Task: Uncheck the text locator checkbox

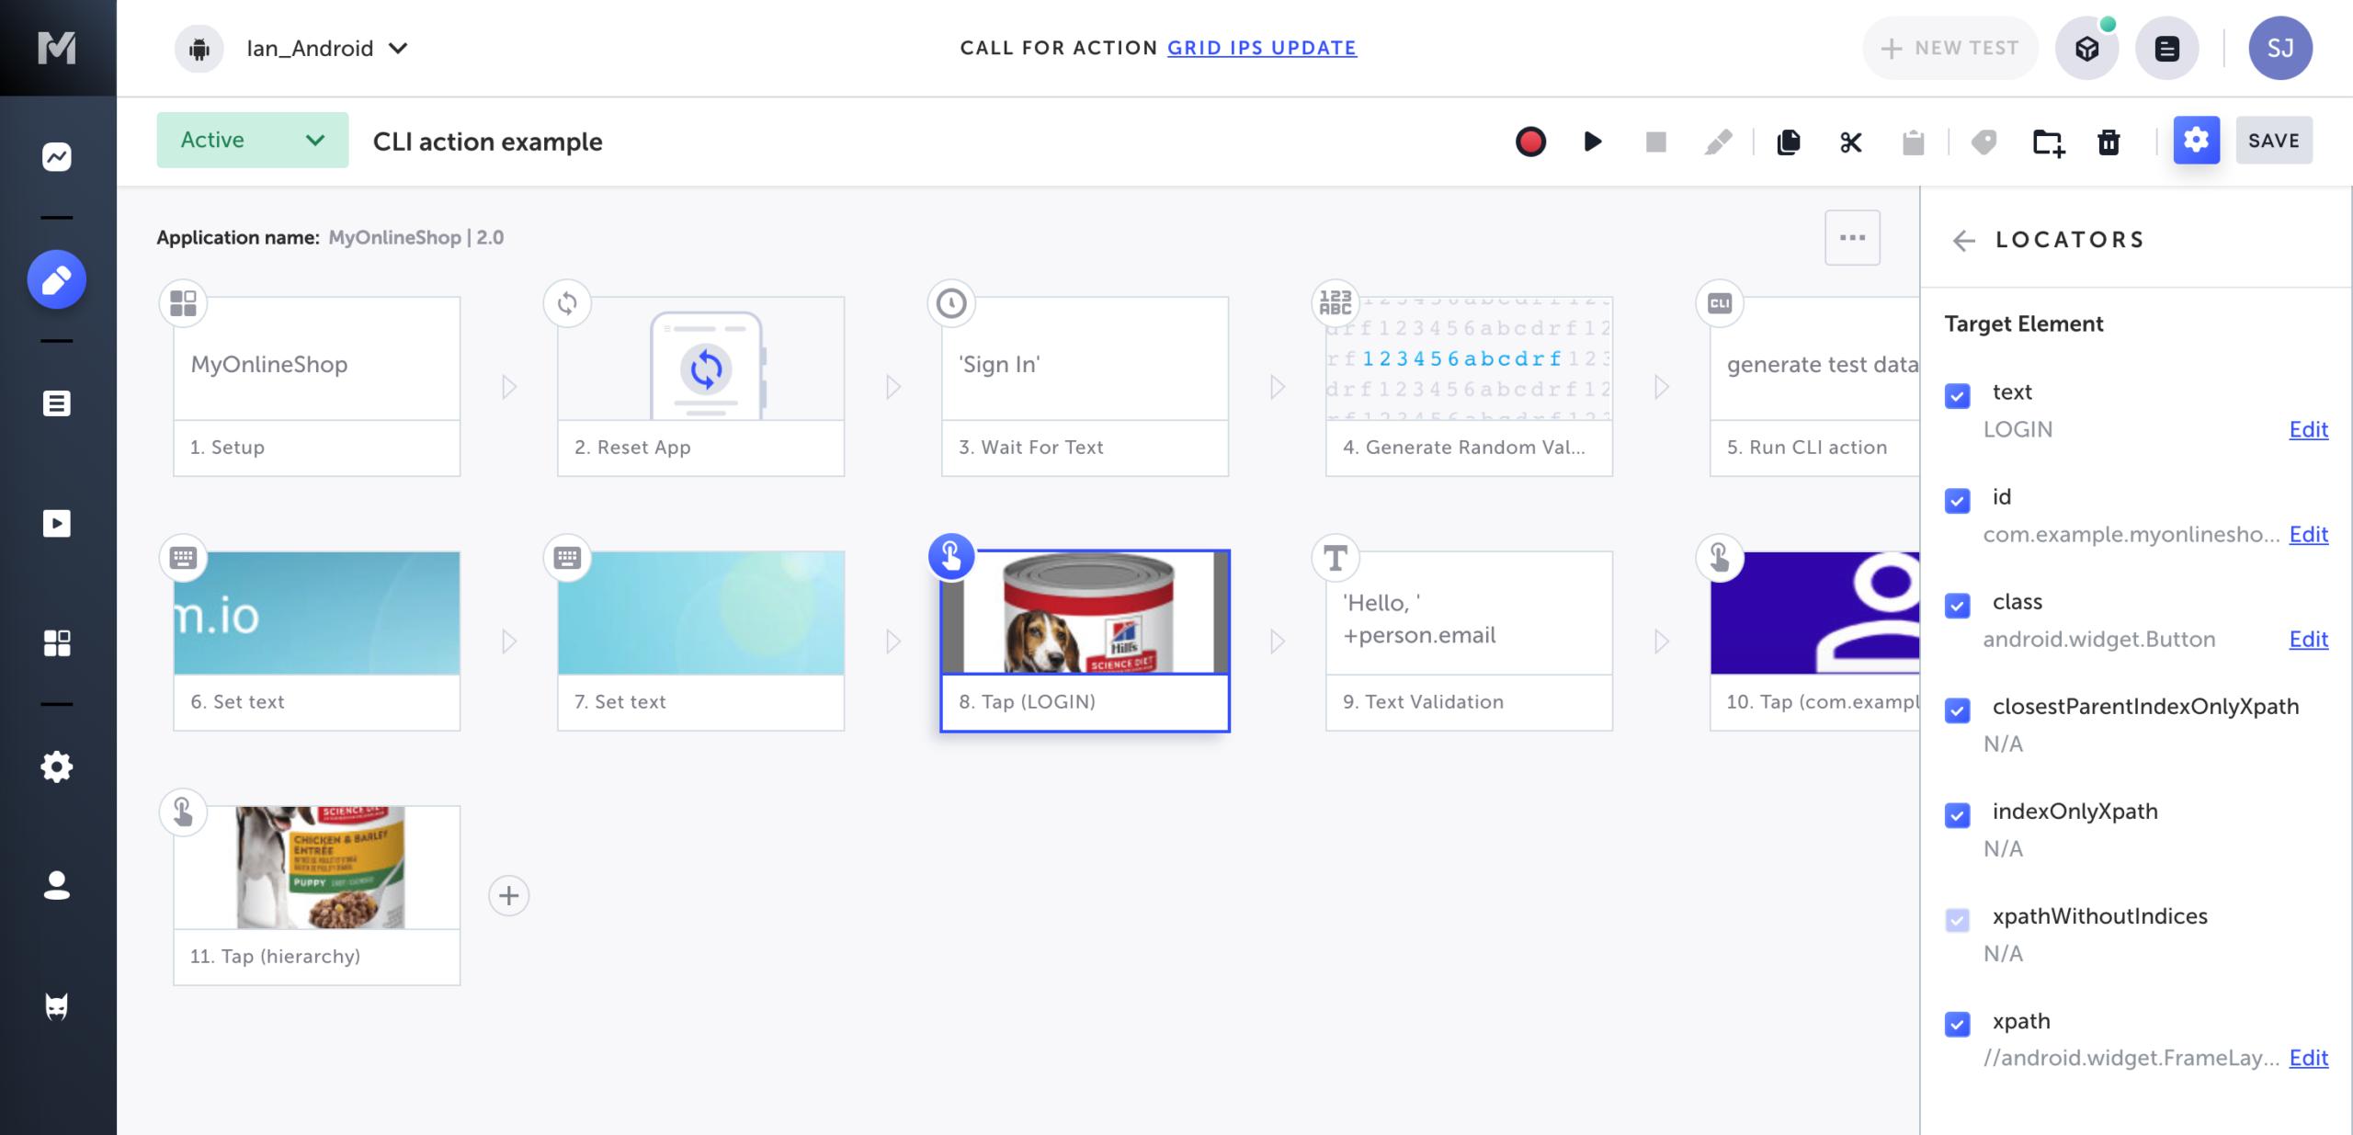Action: click(1958, 396)
